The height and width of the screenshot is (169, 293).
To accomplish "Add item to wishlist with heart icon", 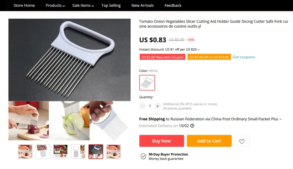I will (242, 141).
